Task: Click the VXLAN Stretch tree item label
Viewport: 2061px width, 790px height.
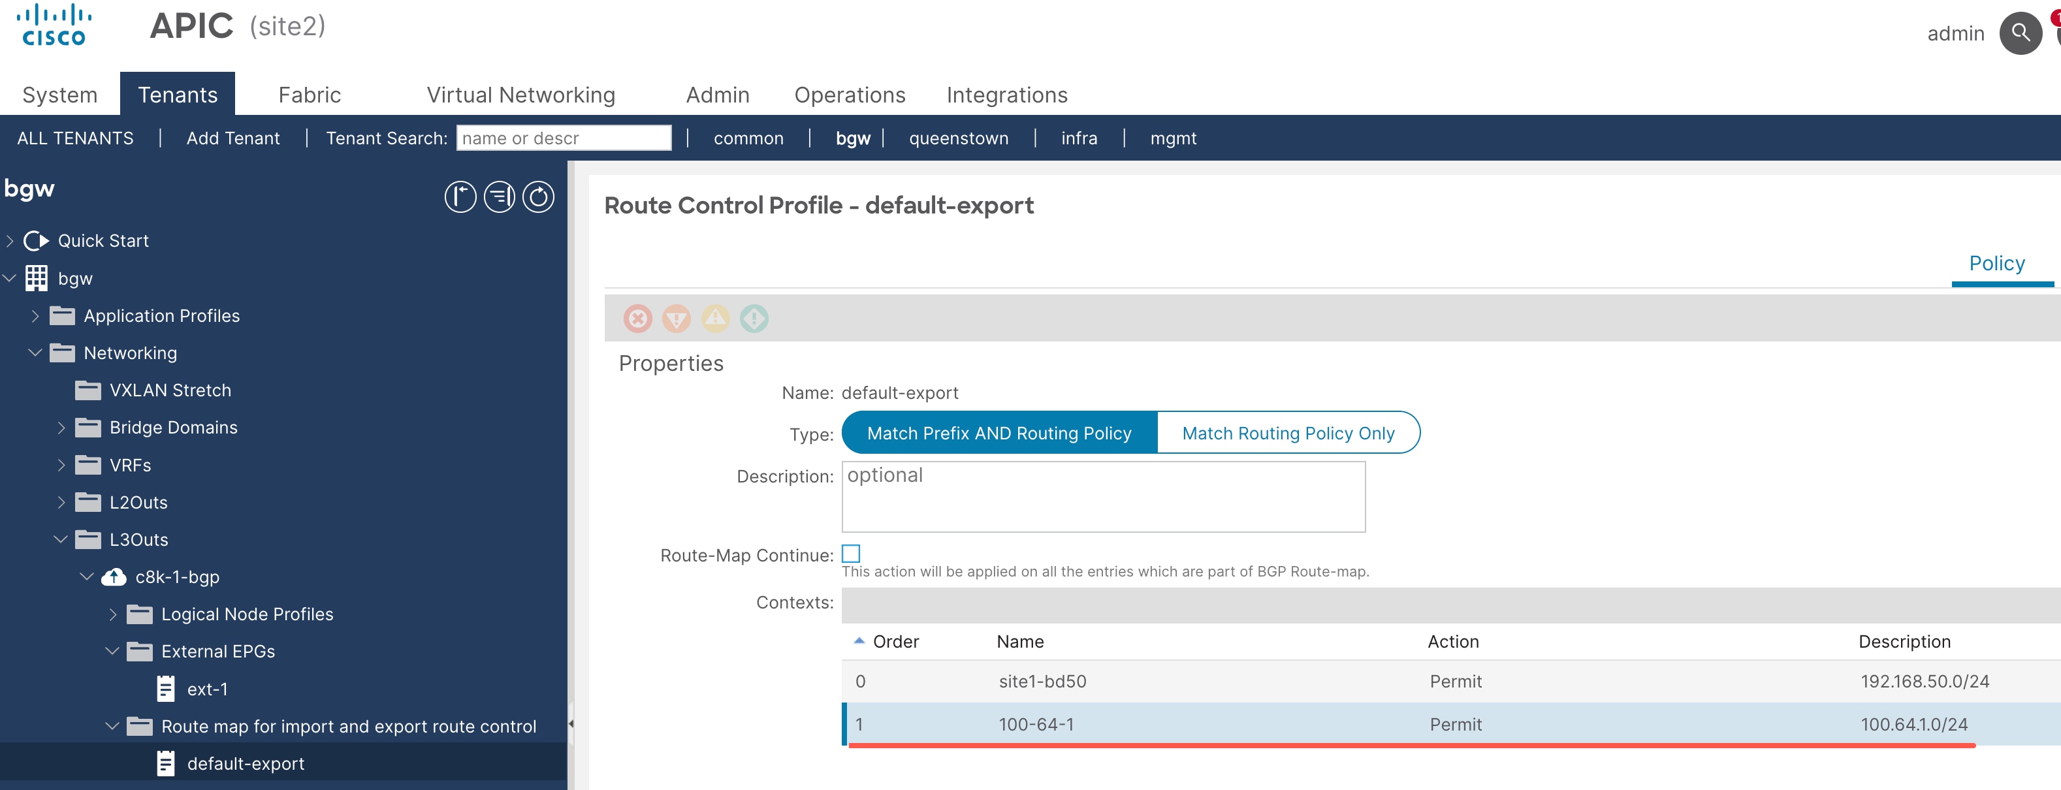Action: point(170,390)
